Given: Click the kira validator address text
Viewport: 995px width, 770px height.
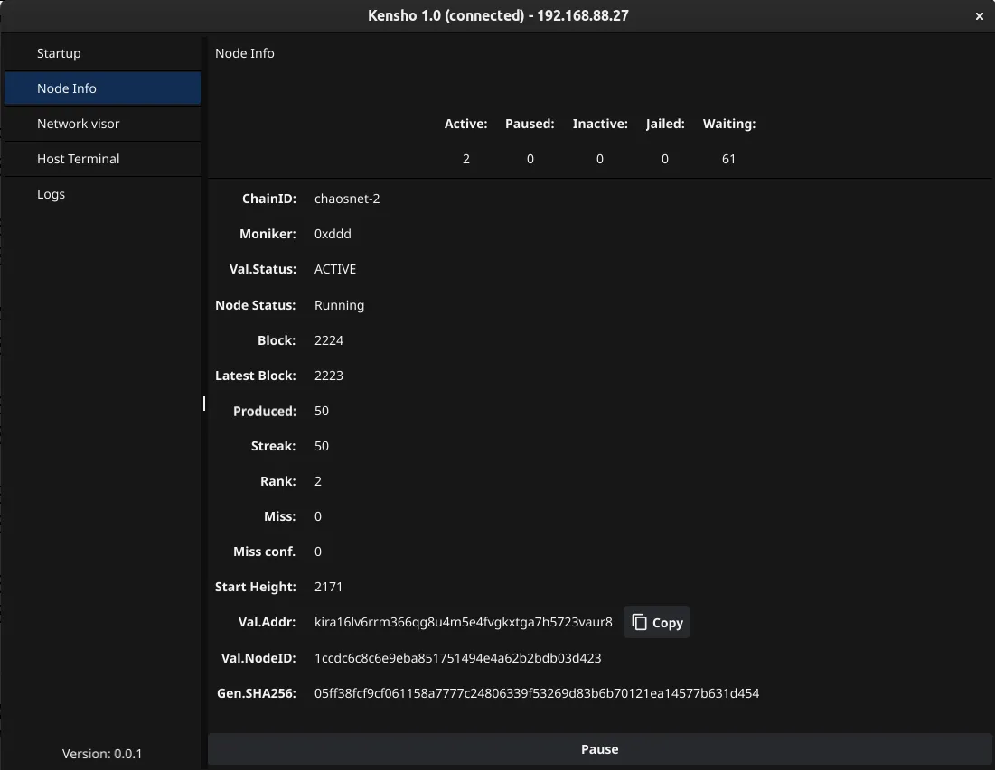Looking at the screenshot, I should tap(463, 623).
